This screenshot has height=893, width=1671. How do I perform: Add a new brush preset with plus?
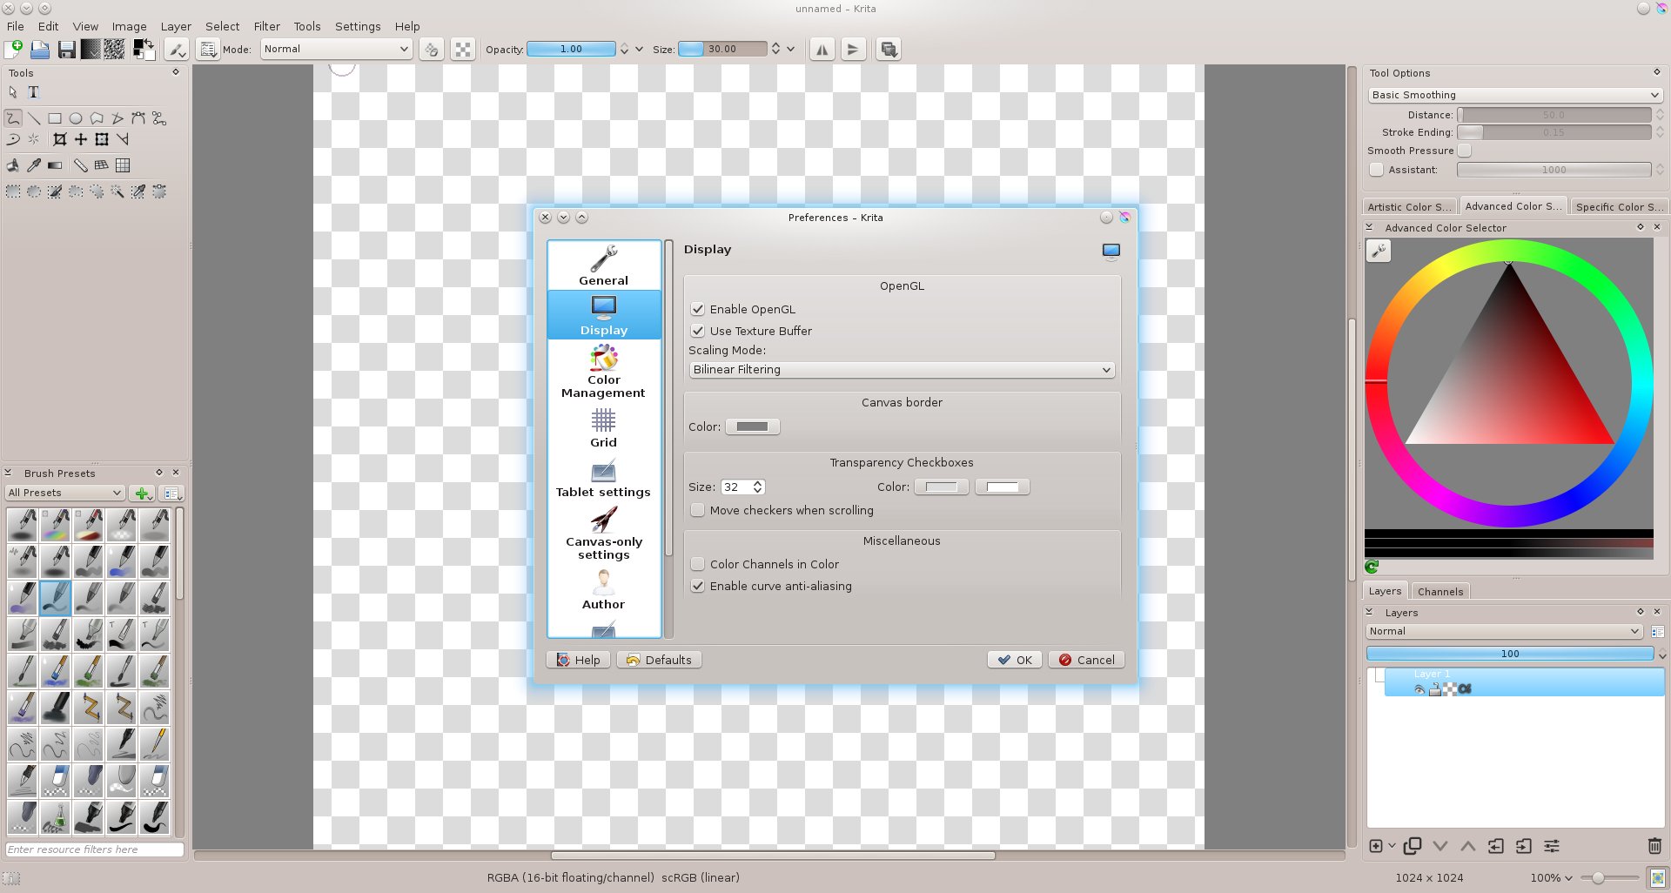coord(142,493)
